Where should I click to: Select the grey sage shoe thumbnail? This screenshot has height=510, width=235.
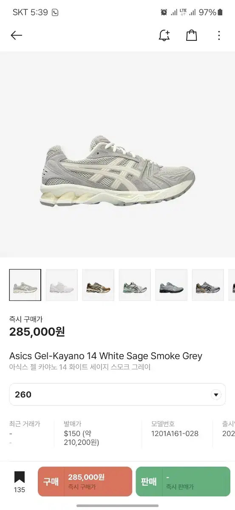(x=25, y=285)
